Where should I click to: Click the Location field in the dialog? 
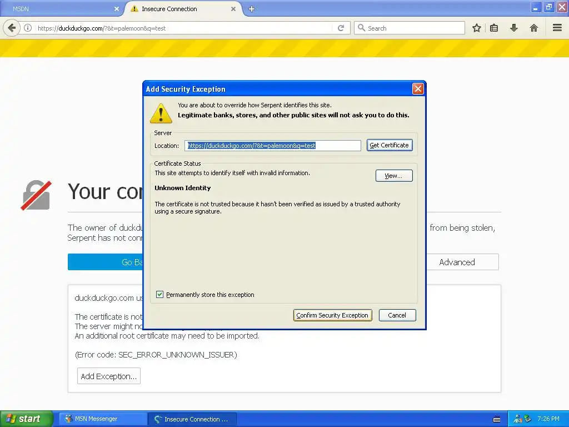273,146
